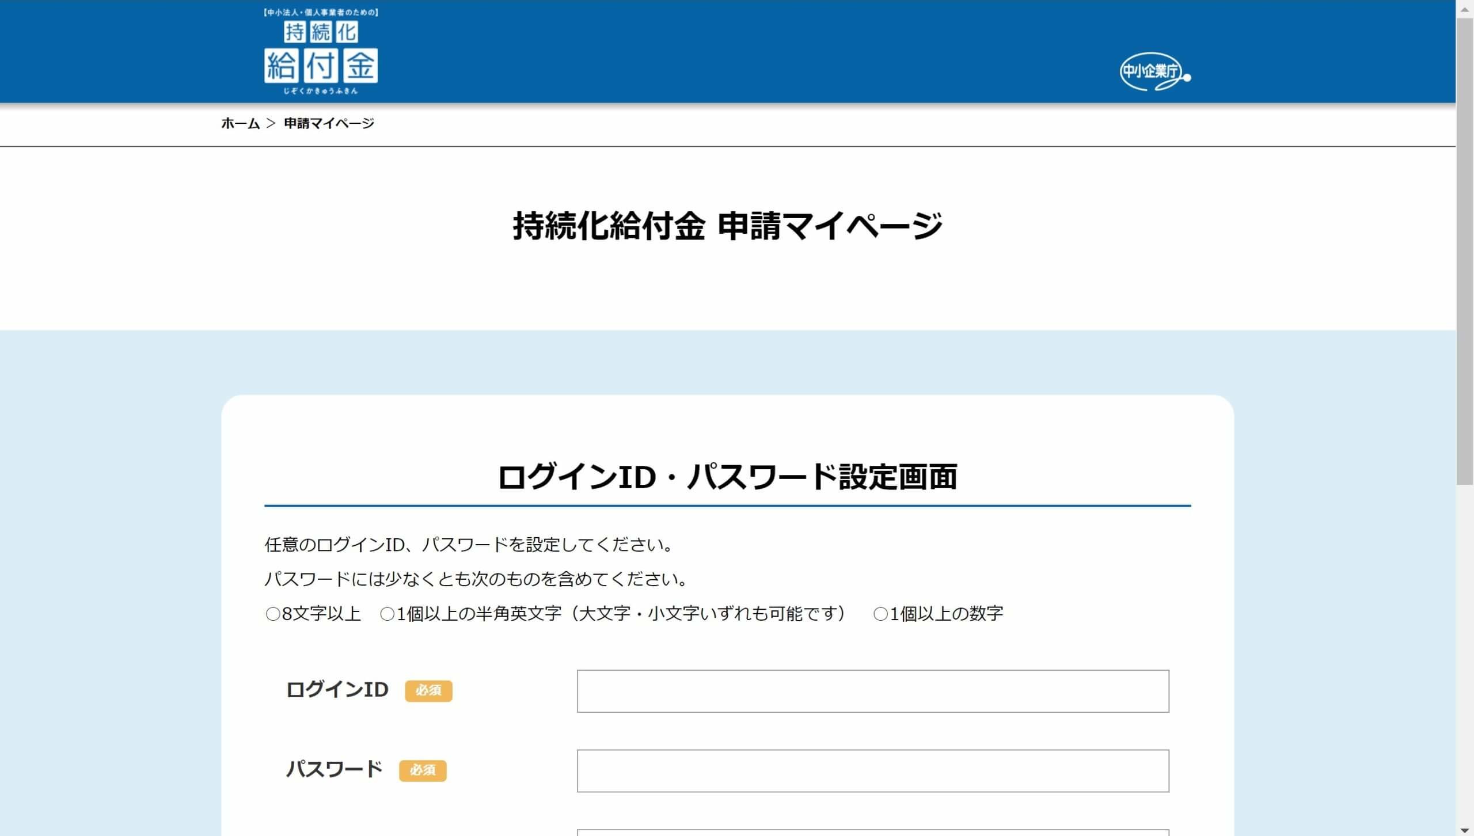Click the 8文字以上 requirement text

point(313,614)
